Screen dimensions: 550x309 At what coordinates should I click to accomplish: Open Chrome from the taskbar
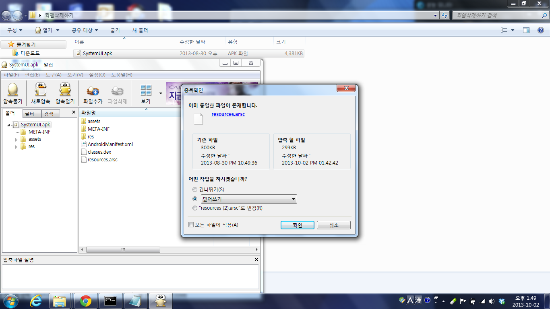85,301
